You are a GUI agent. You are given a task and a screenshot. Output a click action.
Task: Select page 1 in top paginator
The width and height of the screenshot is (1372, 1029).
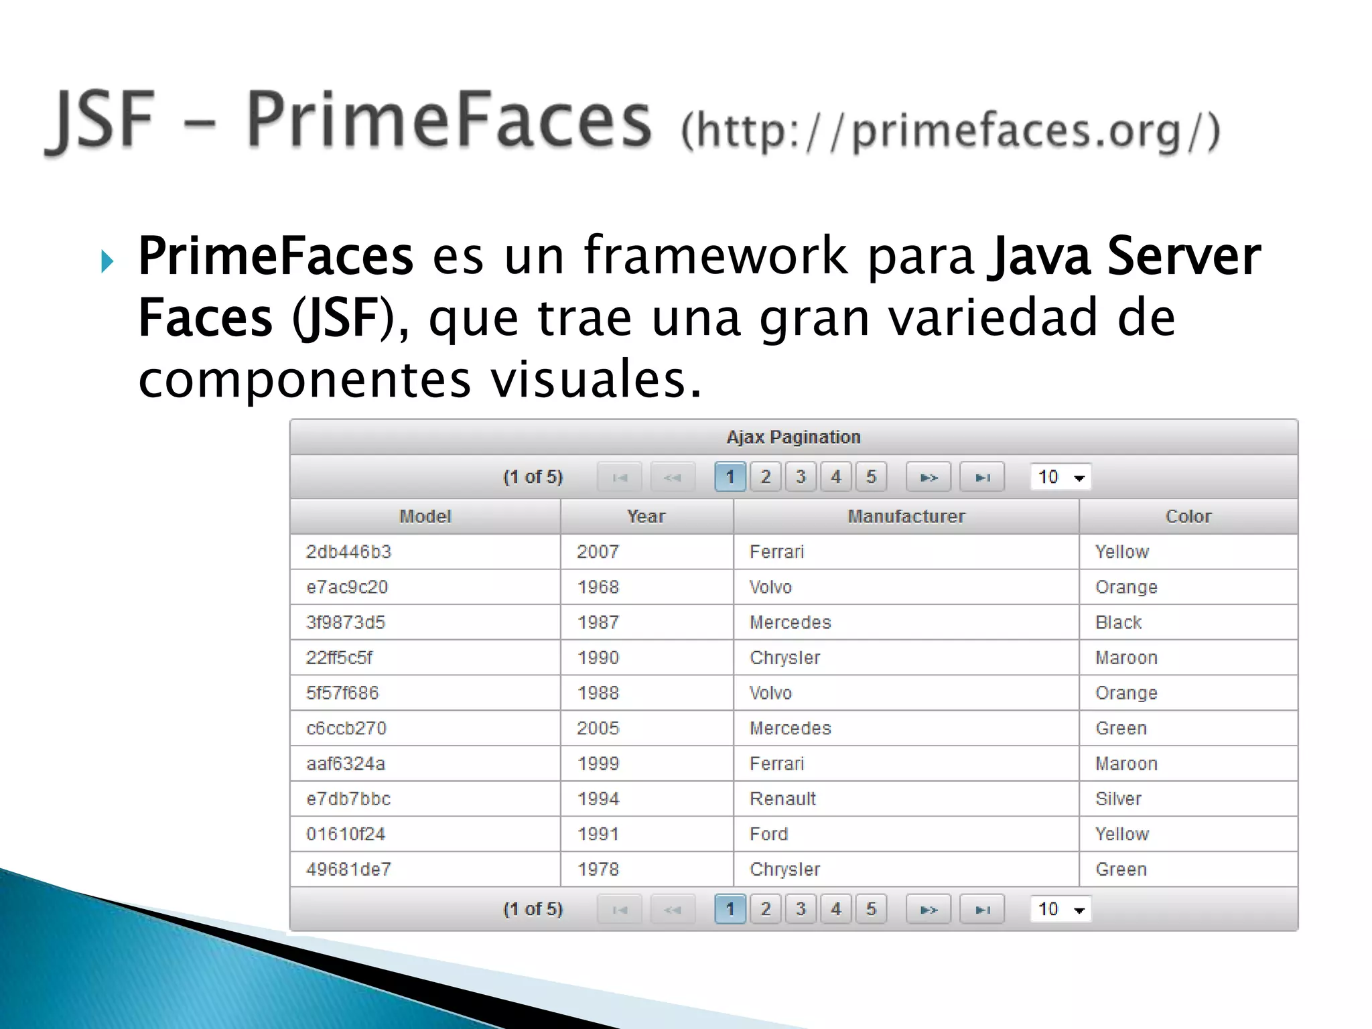coord(730,477)
